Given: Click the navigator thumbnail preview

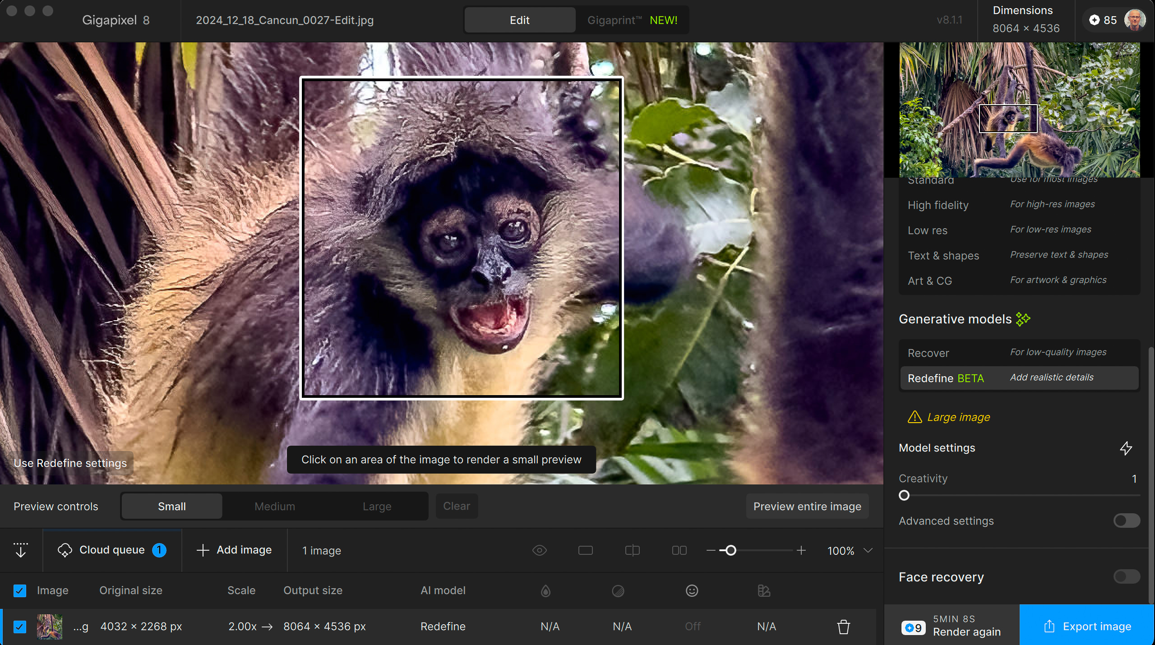Looking at the screenshot, I should [x=1020, y=110].
